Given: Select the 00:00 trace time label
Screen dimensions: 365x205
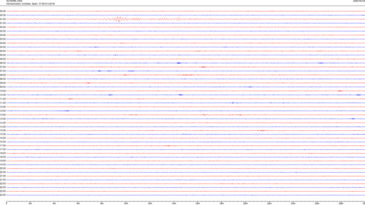Looking at the screenshot, I should coord(3,11).
